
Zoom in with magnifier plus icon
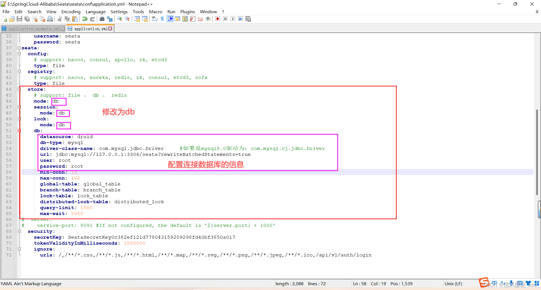click(x=119, y=19)
